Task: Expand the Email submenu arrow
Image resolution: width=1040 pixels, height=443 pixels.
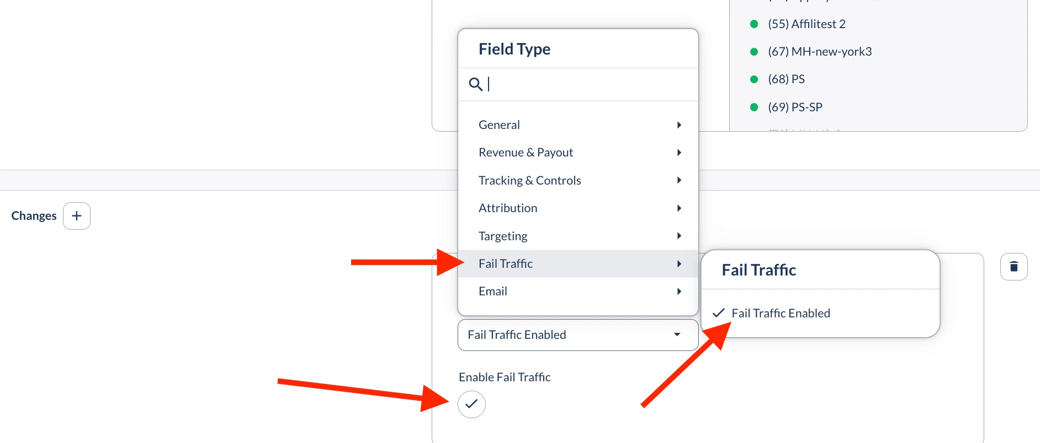Action: (679, 291)
